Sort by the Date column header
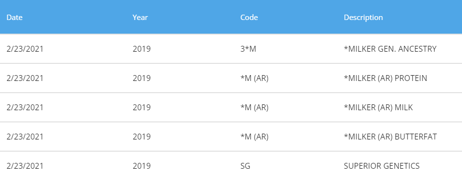The image size is (462, 178). coord(15,18)
